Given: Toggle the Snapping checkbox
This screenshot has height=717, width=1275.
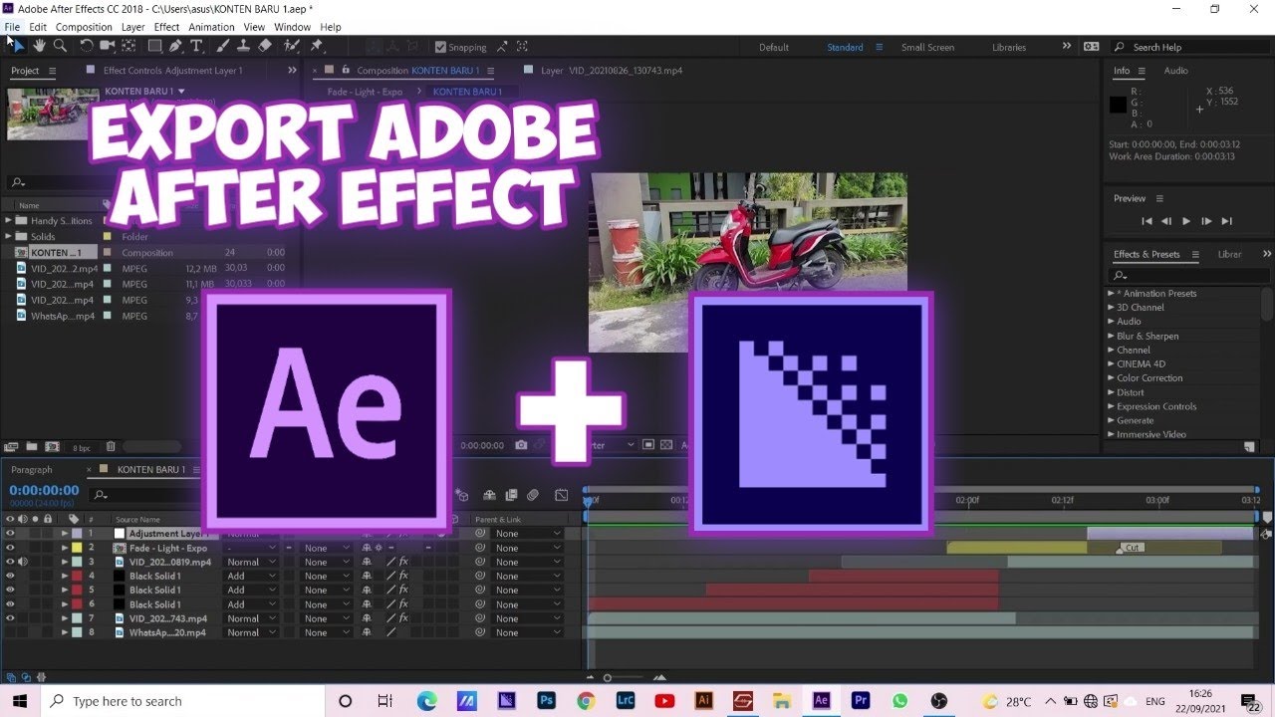Looking at the screenshot, I should pyautogui.click(x=441, y=47).
